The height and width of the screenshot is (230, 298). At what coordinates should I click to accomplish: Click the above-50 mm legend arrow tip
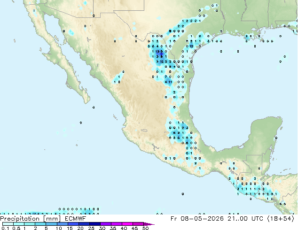tap(149, 224)
